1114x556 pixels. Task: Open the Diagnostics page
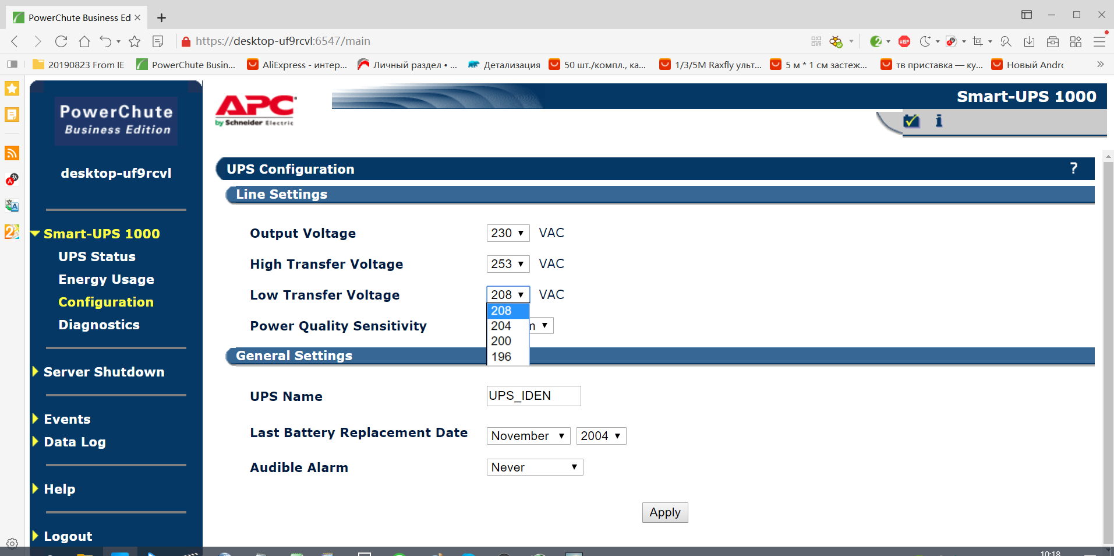click(99, 325)
